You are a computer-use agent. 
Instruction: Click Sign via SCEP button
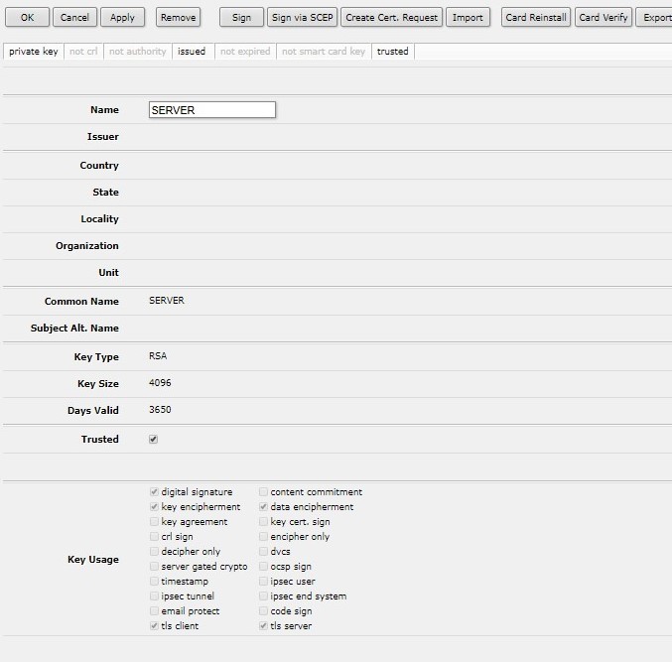[x=302, y=18]
